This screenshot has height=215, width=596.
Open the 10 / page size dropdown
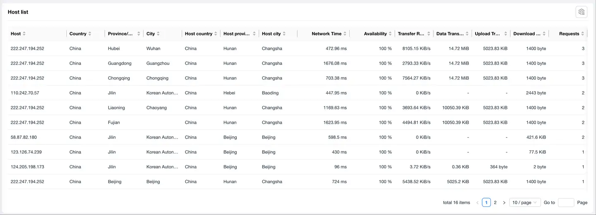click(524, 203)
